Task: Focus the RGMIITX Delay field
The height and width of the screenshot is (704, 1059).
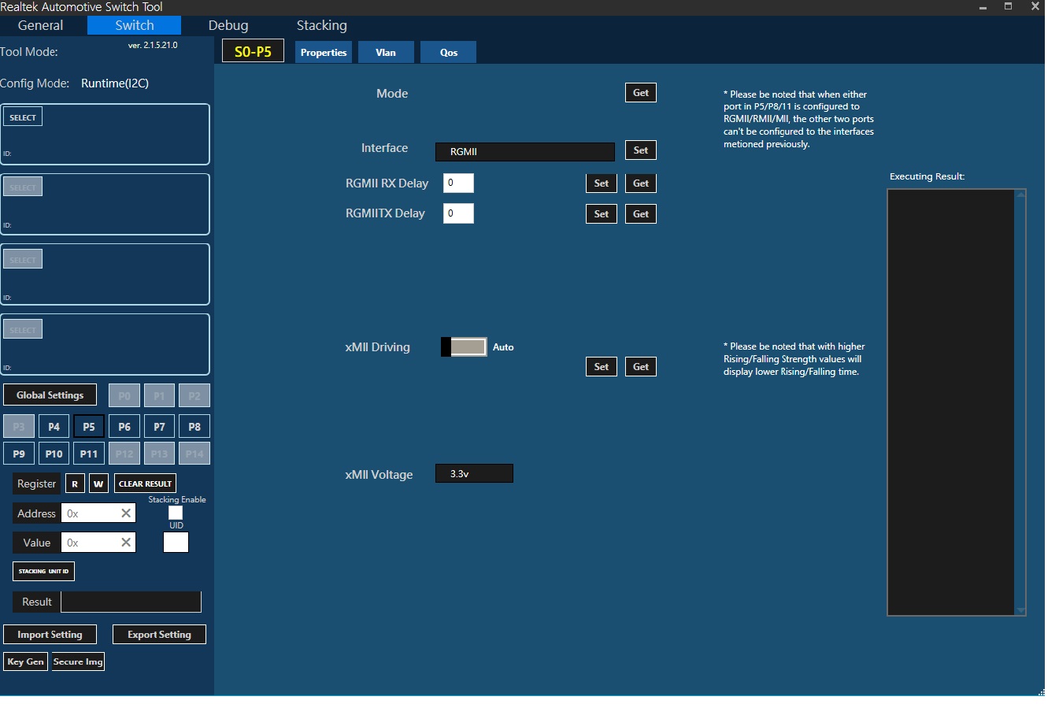Action: (x=458, y=213)
